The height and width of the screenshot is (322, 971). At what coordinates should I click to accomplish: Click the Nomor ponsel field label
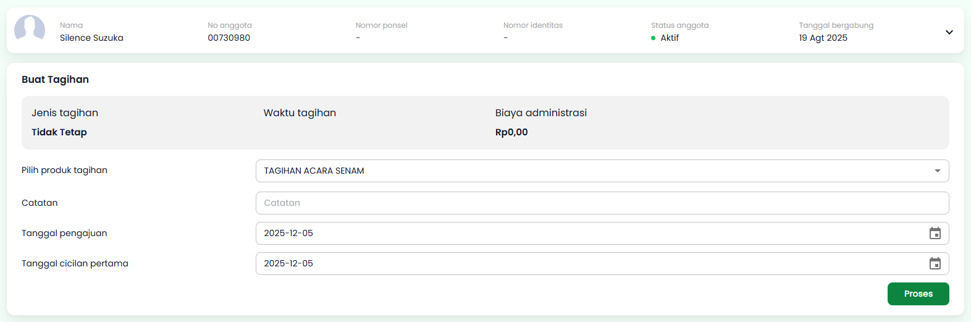coord(381,25)
